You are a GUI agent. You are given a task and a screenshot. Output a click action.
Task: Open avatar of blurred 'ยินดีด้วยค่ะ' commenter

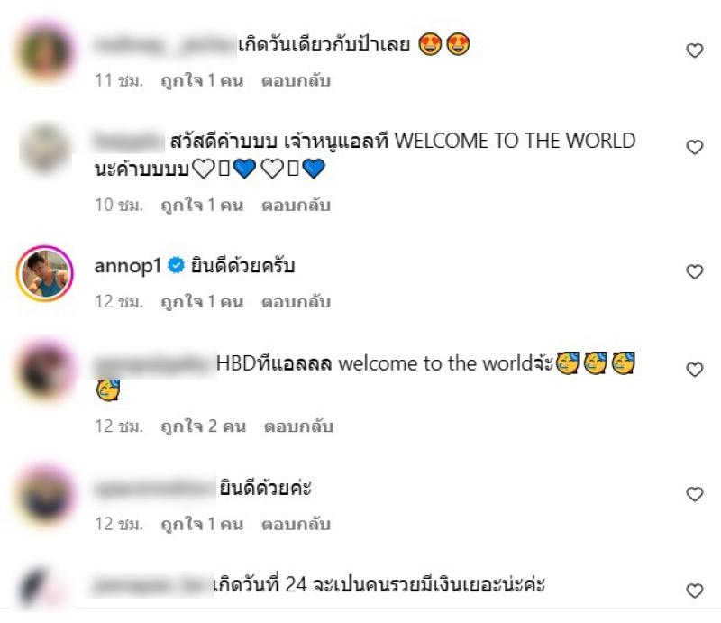(x=44, y=495)
